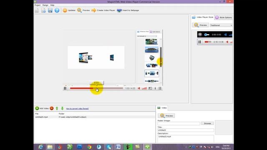This screenshot has height=150, width=267.
Task: Click Preview in the top toolbar
Action: [83, 10]
